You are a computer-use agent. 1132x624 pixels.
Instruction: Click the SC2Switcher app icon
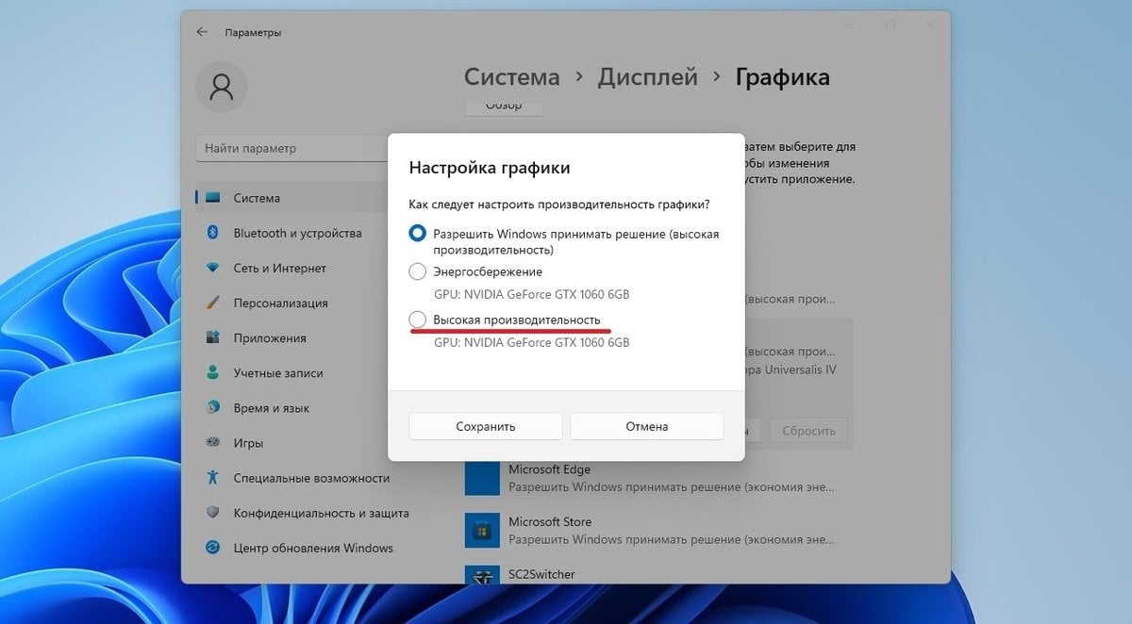pyautogui.click(x=482, y=575)
